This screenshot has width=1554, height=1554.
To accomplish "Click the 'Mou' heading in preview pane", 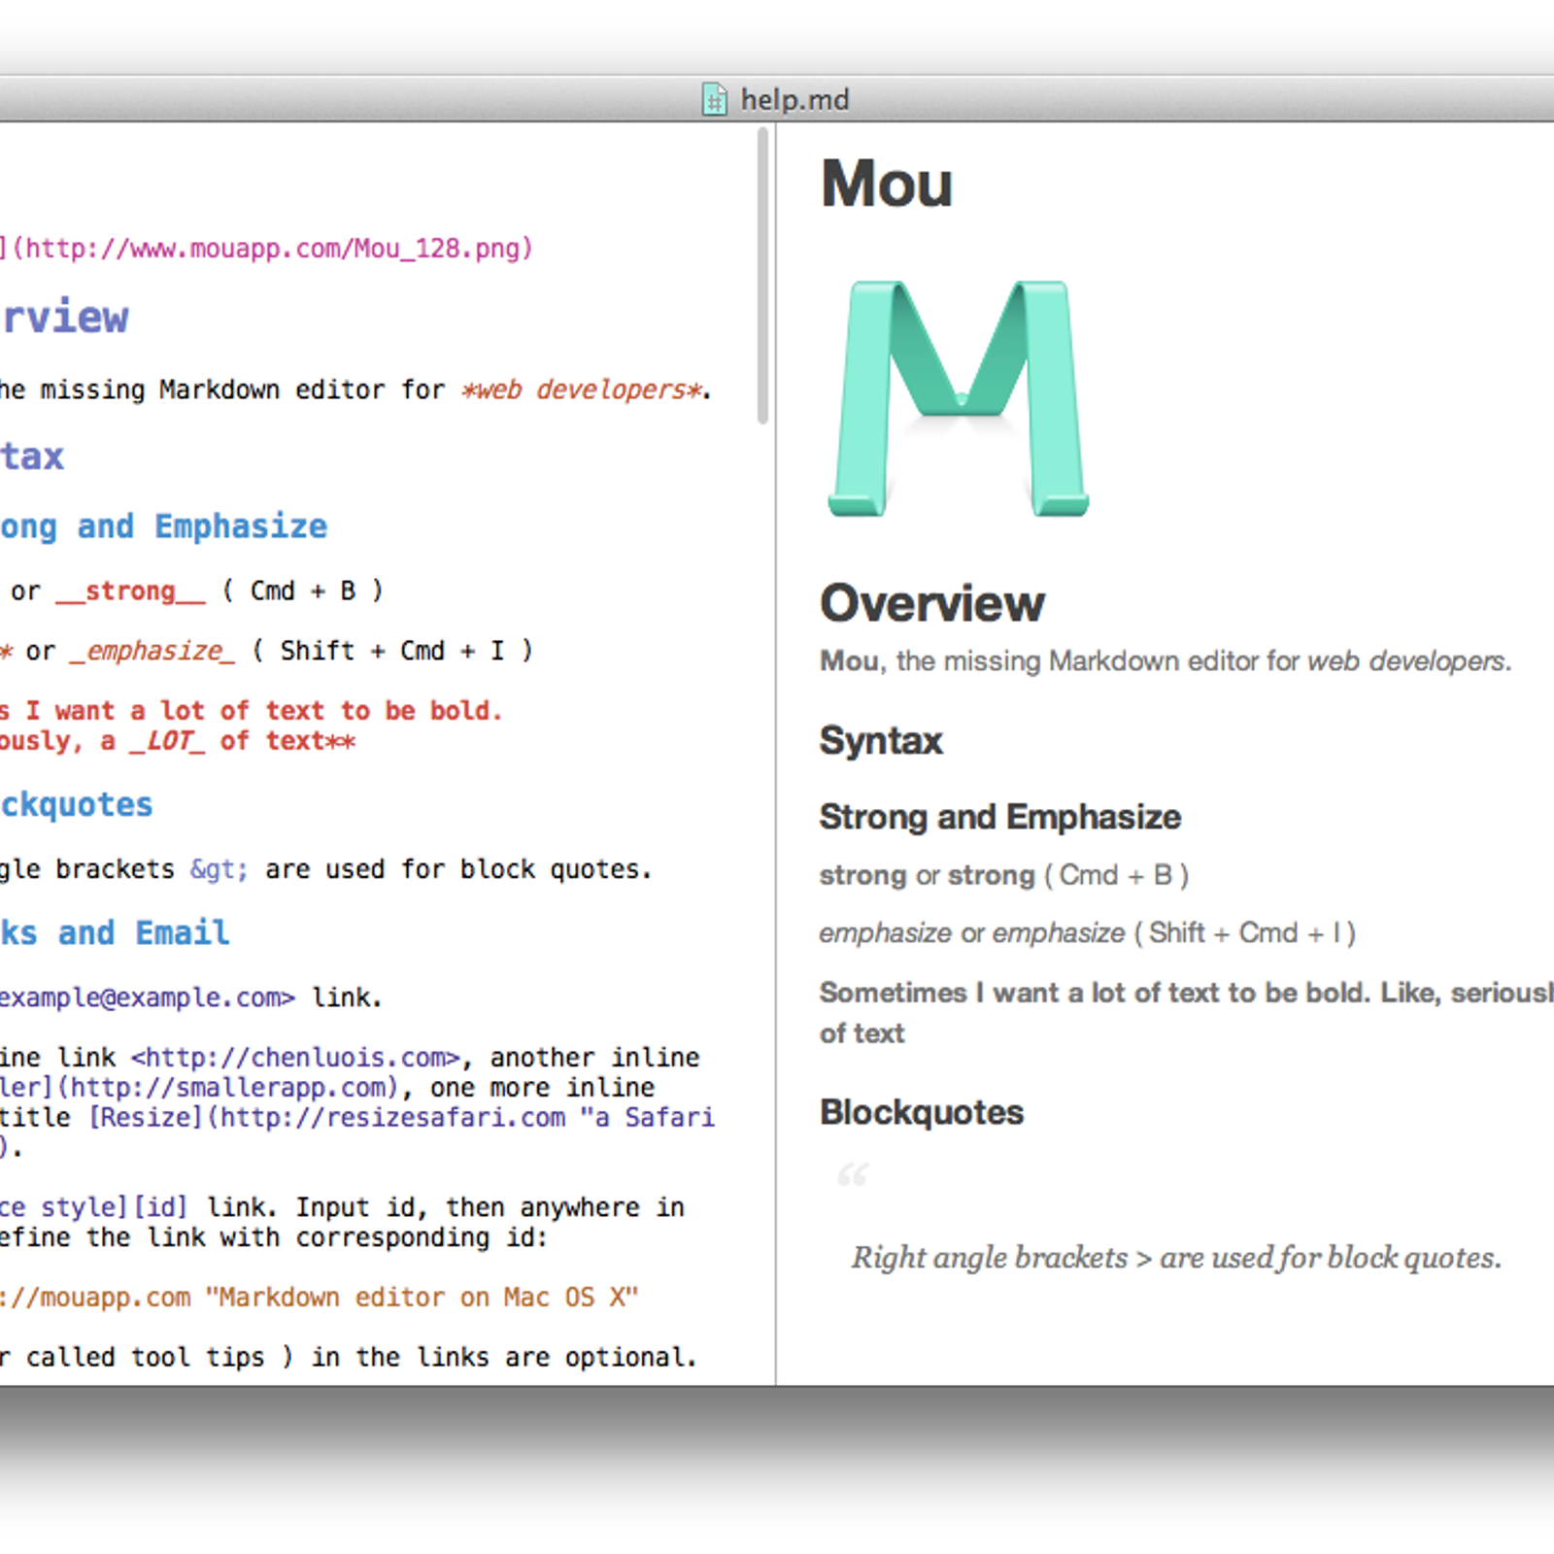I will [887, 184].
